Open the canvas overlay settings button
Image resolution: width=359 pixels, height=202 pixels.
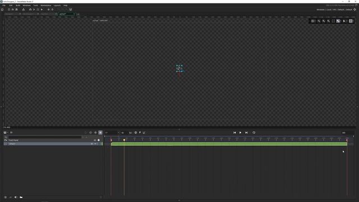pyautogui.click(x=351, y=21)
